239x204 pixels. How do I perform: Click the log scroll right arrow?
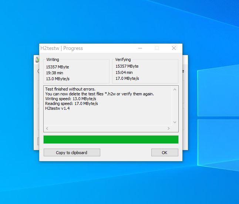169,128
